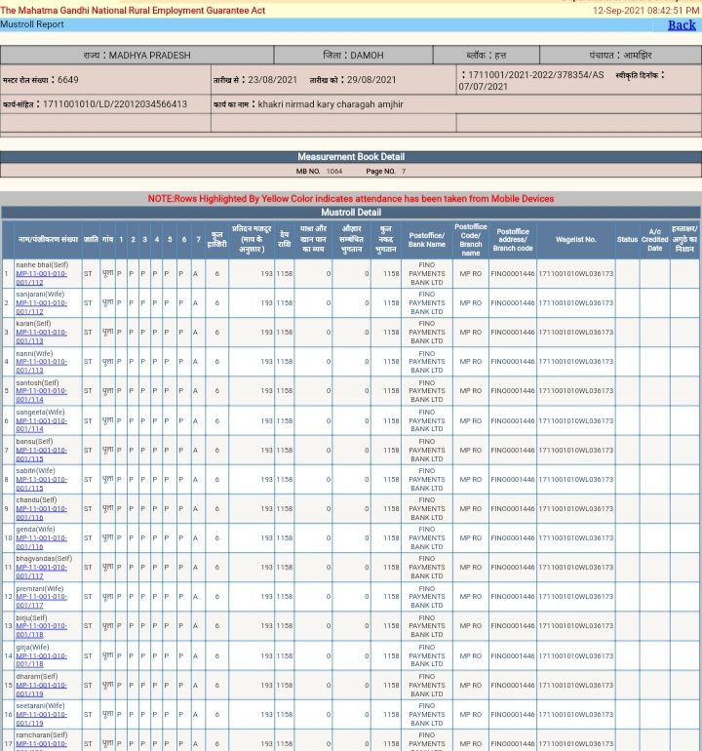Click muster roll number '6649'
The image size is (702, 751).
click(x=68, y=80)
